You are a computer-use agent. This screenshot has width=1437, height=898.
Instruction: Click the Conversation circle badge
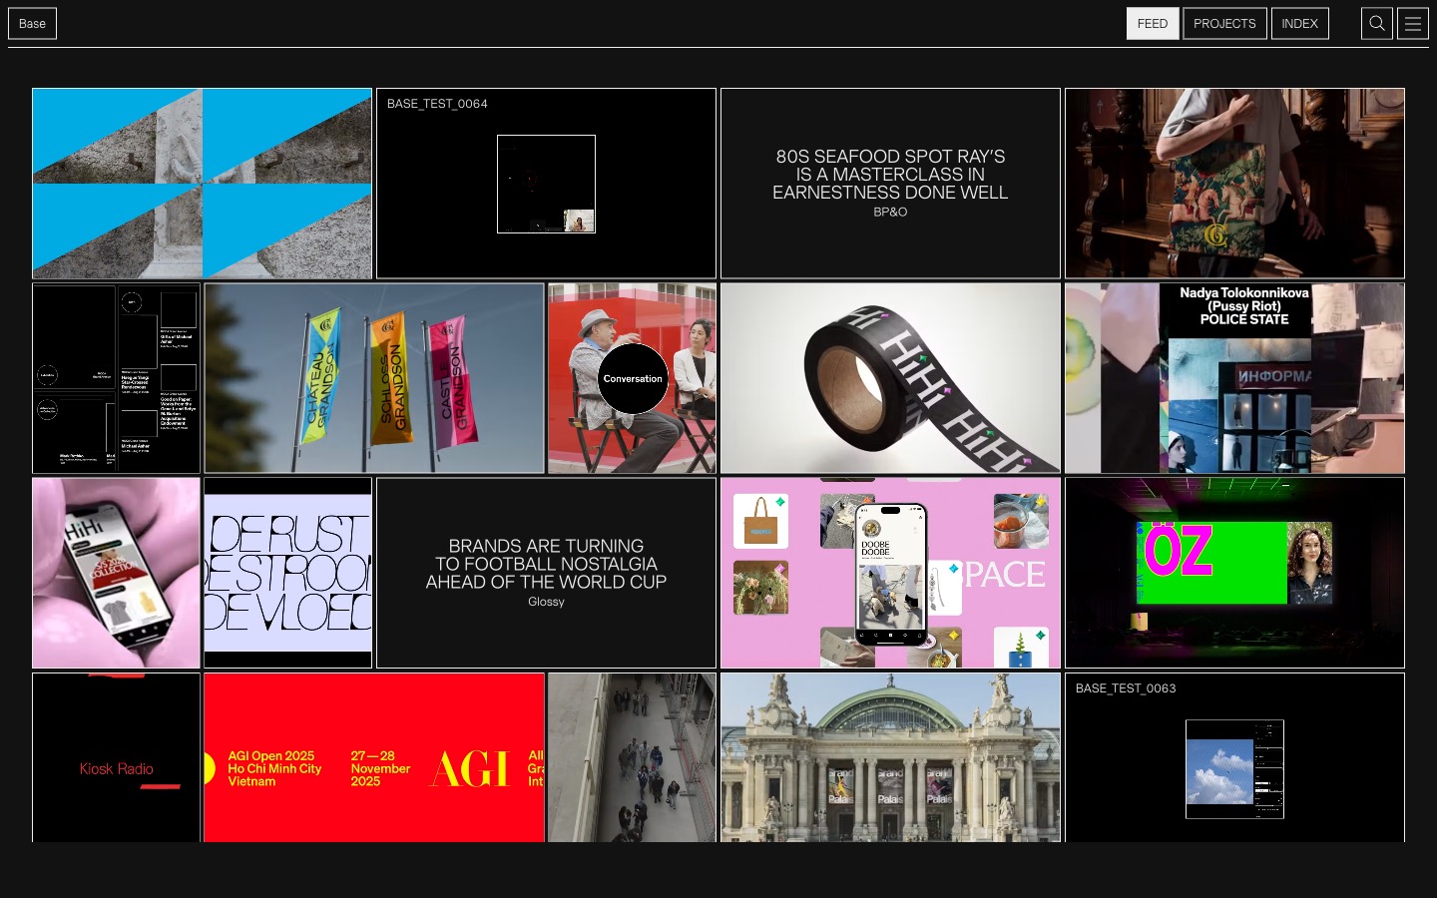point(633,379)
